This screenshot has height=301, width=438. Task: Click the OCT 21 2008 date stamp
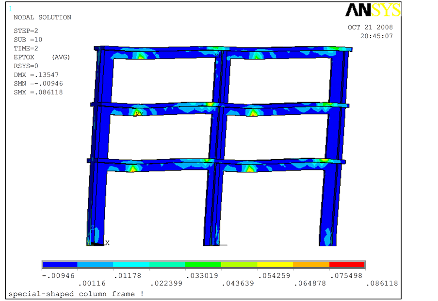[x=370, y=28]
